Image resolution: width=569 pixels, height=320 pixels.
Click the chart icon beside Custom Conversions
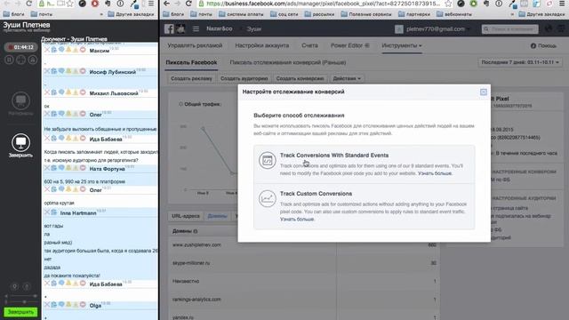(267, 198)
